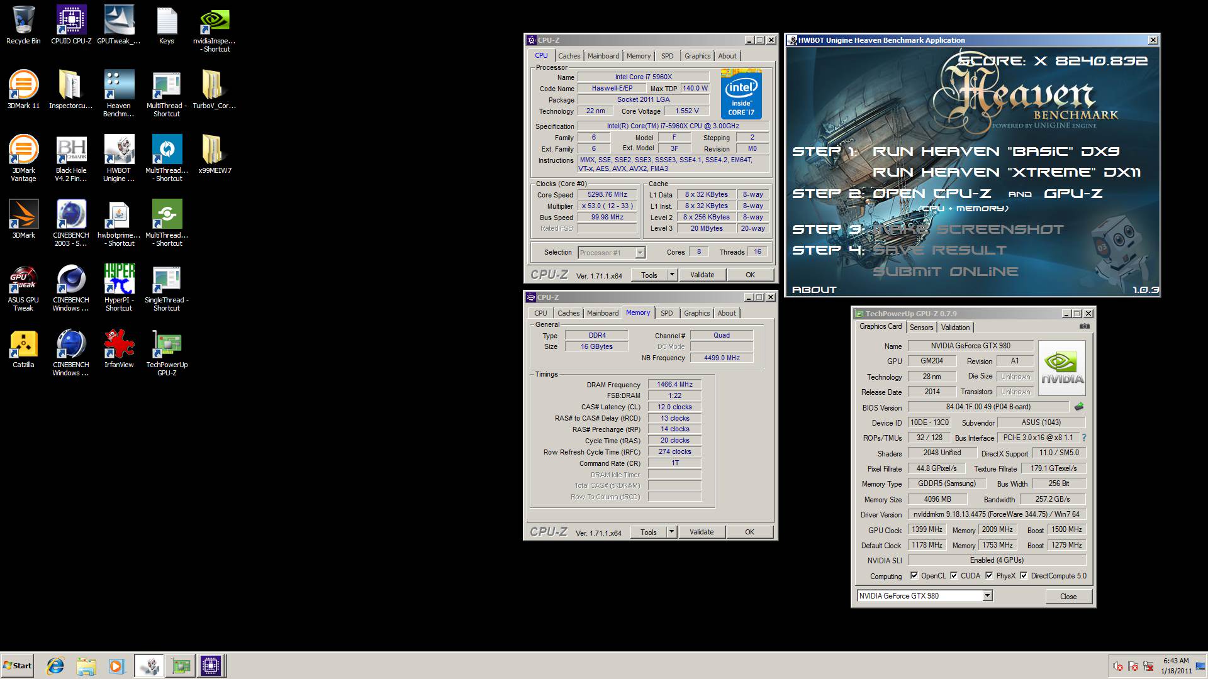
Task: Expand the GPU selection dropdown in GPU-Z
Action: click(x=987, y=596)
